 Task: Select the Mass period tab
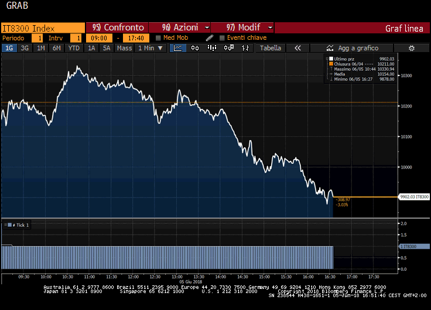point(125,48)
